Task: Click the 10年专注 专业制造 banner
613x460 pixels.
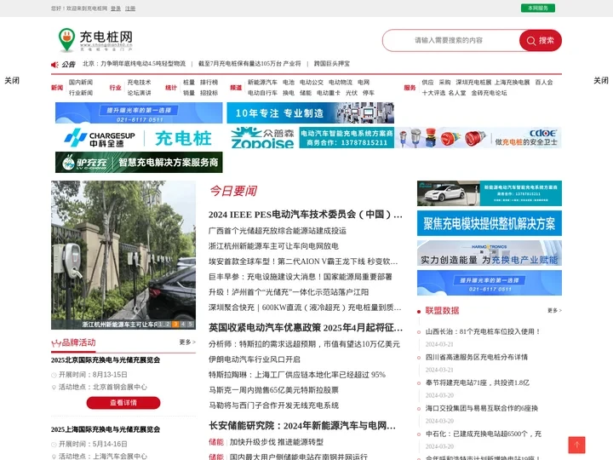Action: 311,113
